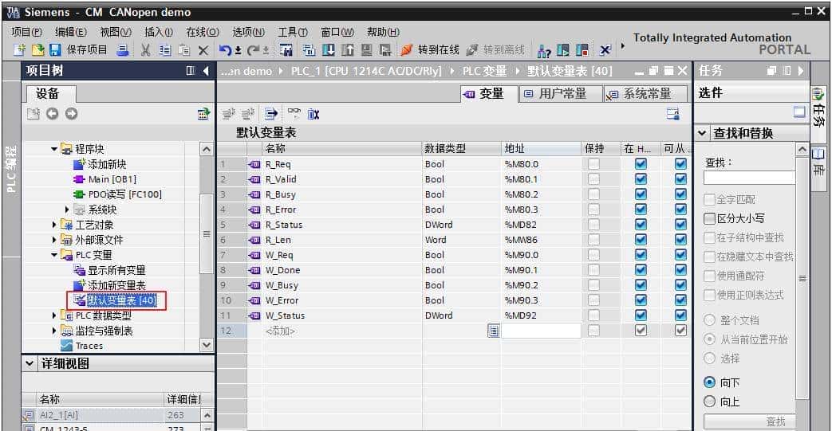
Task: Click the undo arrow icon
Action: 225,50
